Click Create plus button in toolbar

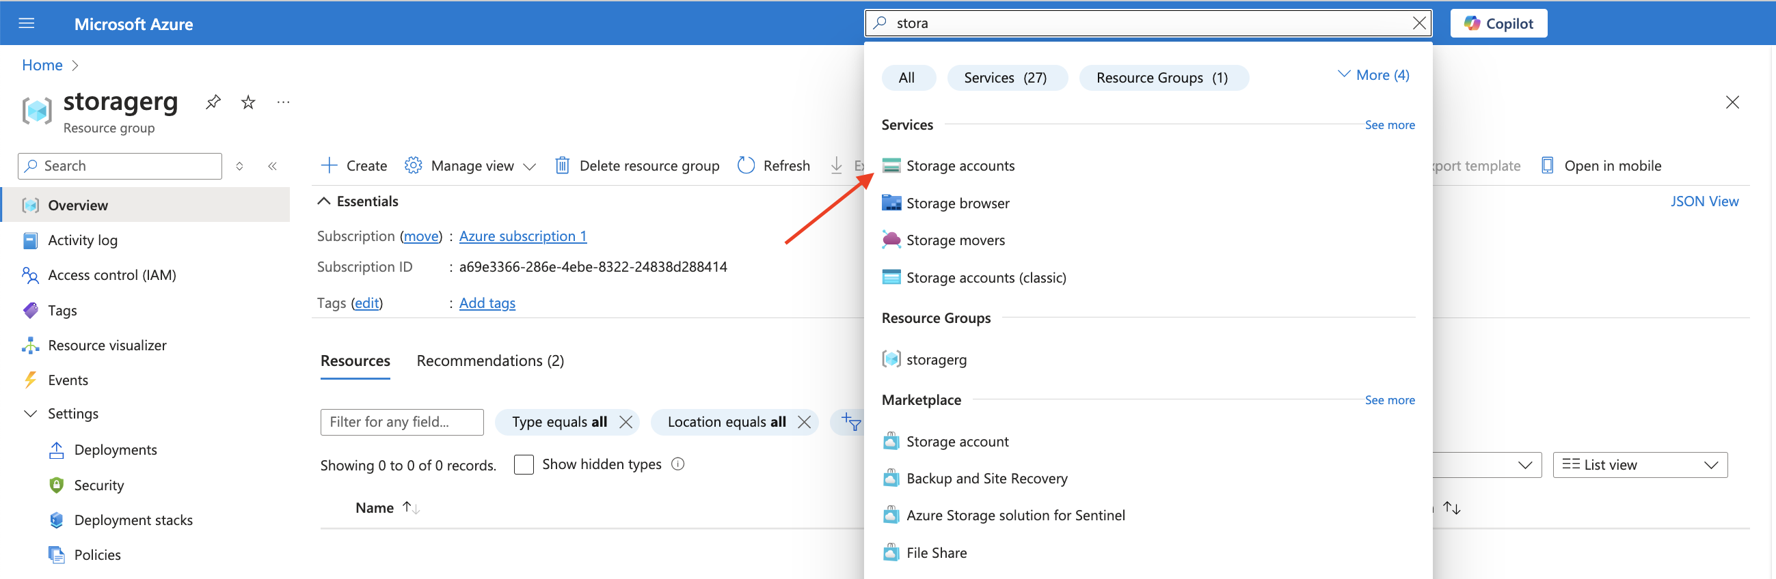354,166
